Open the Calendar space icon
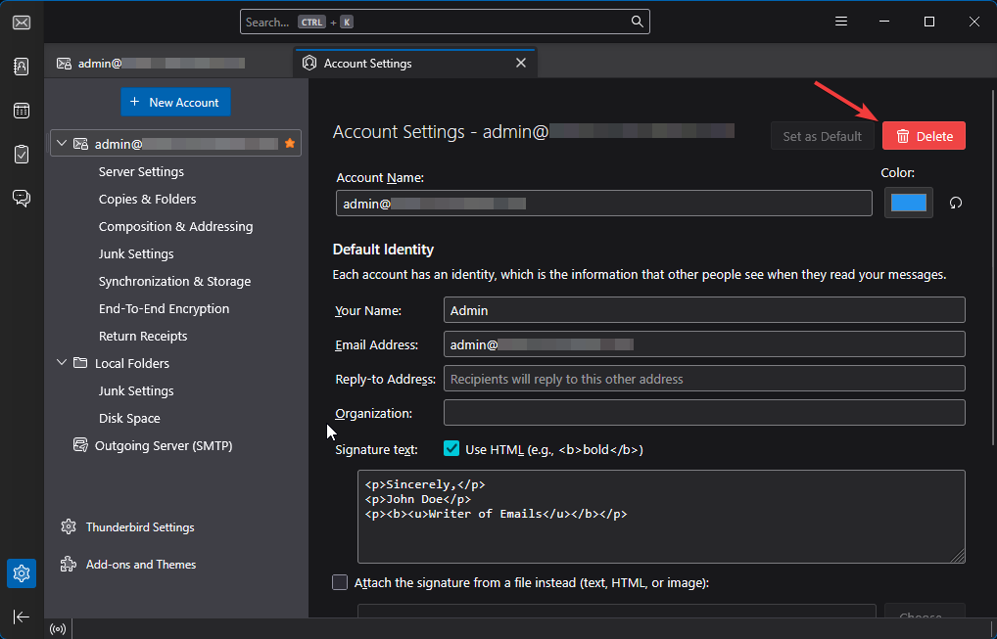 22,111
